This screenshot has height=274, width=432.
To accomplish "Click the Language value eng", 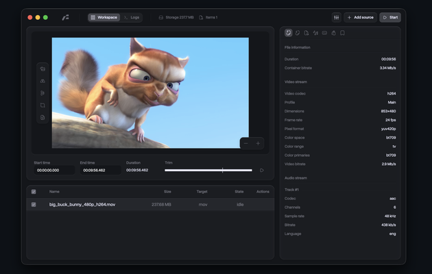I will point(393,234).
